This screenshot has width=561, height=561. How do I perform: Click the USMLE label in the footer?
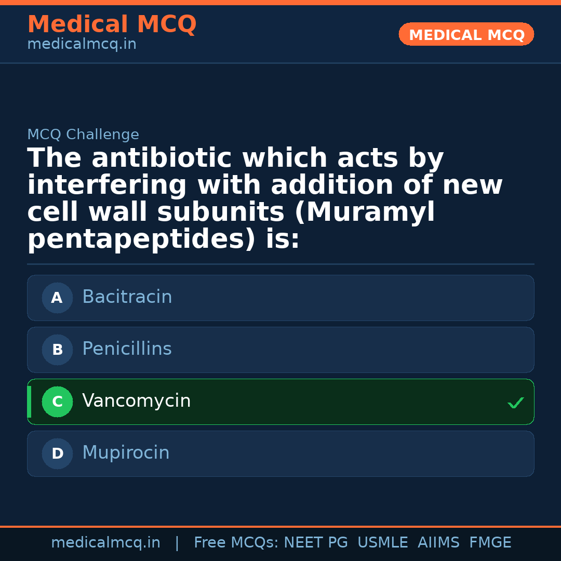tap(382, 543)
